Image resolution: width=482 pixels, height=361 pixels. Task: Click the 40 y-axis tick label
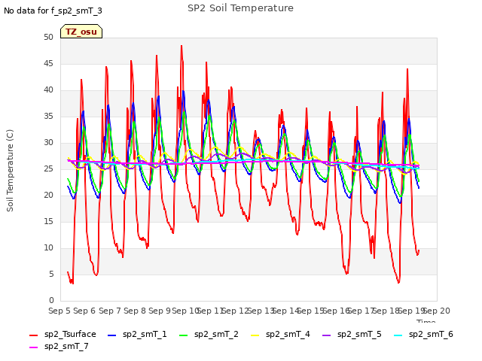coord(48,90)
